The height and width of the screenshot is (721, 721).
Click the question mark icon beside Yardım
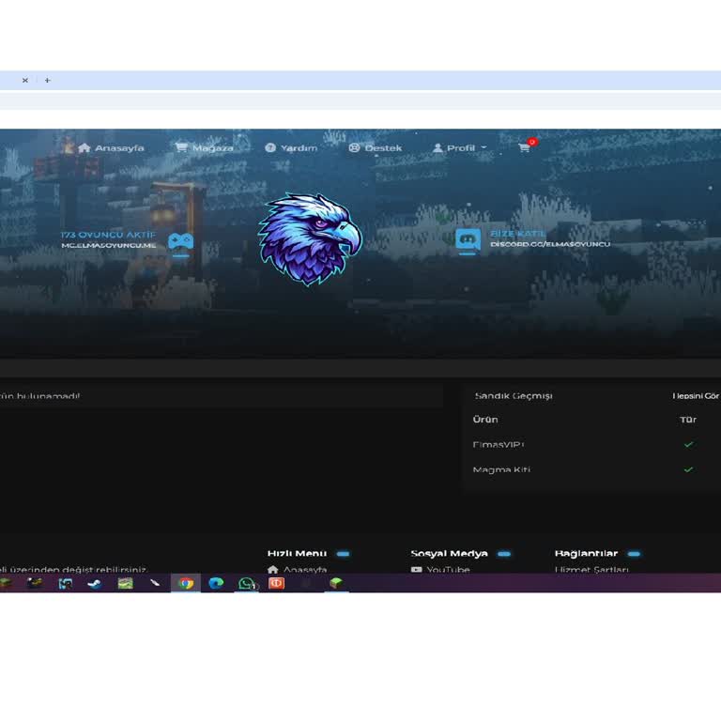click(270, 147)
